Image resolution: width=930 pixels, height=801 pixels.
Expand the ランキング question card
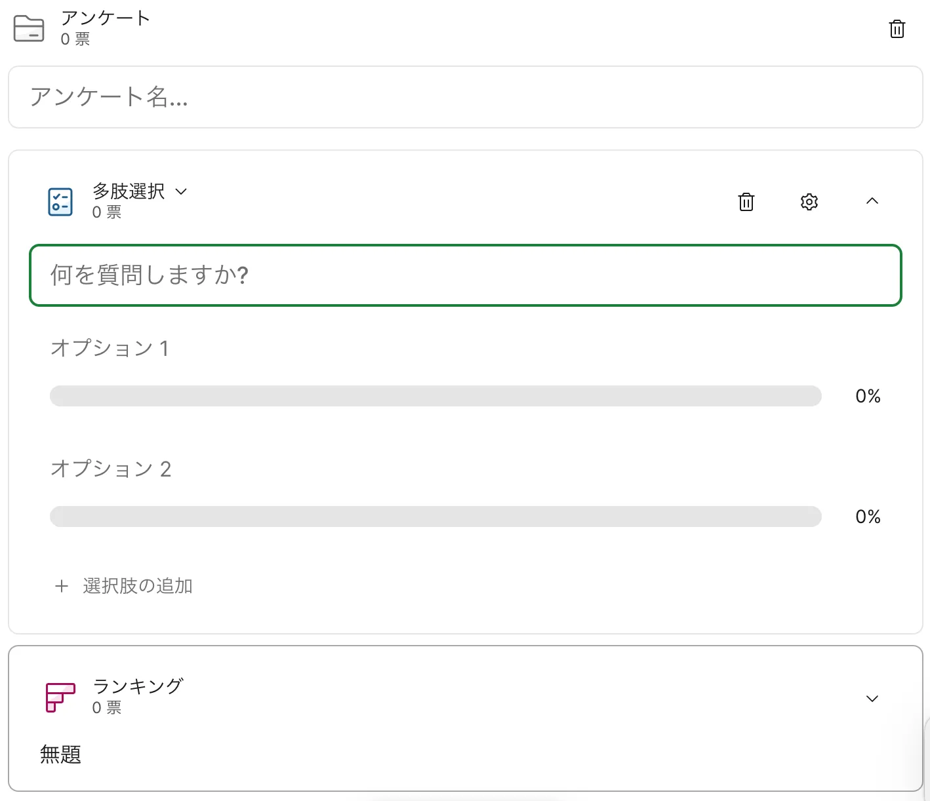[872, 699]
